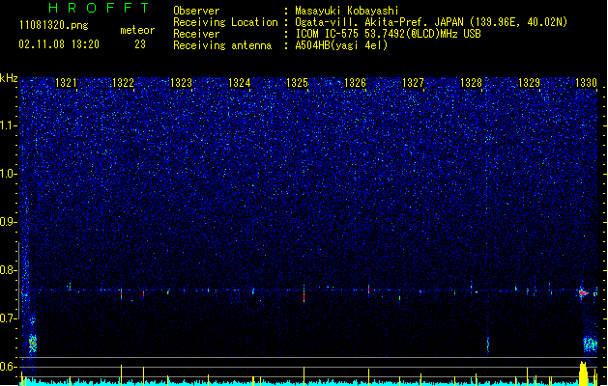Click the 1327 time axis marker

[x=413, y=82]
